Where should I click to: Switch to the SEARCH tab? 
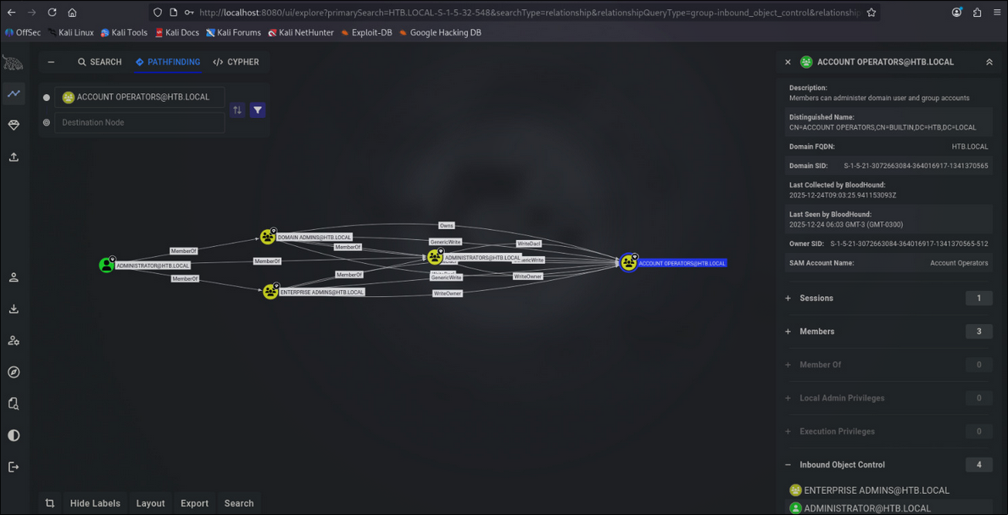[100, 62]
